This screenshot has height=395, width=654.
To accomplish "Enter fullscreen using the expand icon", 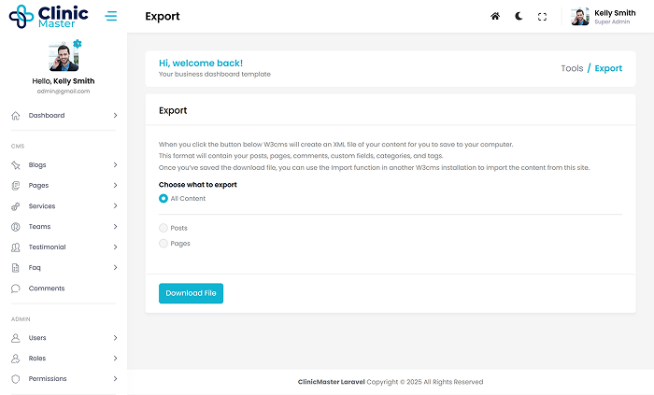I will (542, 17).
